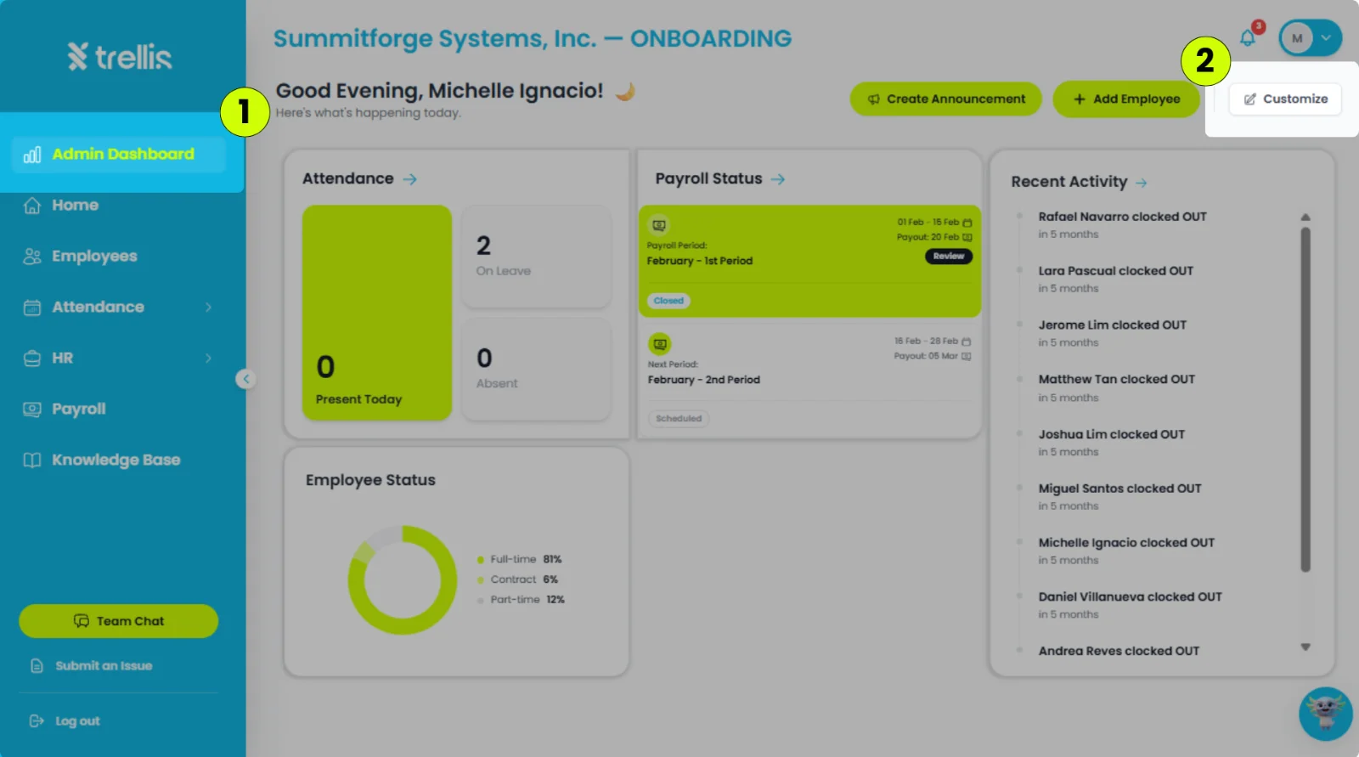
Task: Click Log out in the sidebar
Action: click(x=77, y=721)
